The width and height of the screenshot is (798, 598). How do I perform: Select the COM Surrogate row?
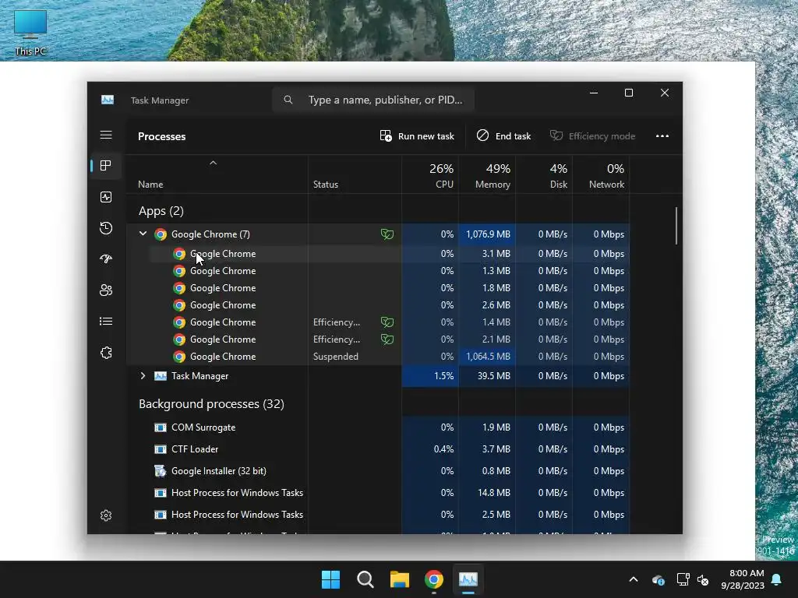378,427
